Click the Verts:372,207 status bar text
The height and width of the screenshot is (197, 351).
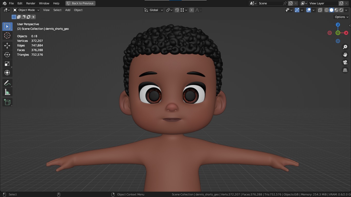[230, 194]
